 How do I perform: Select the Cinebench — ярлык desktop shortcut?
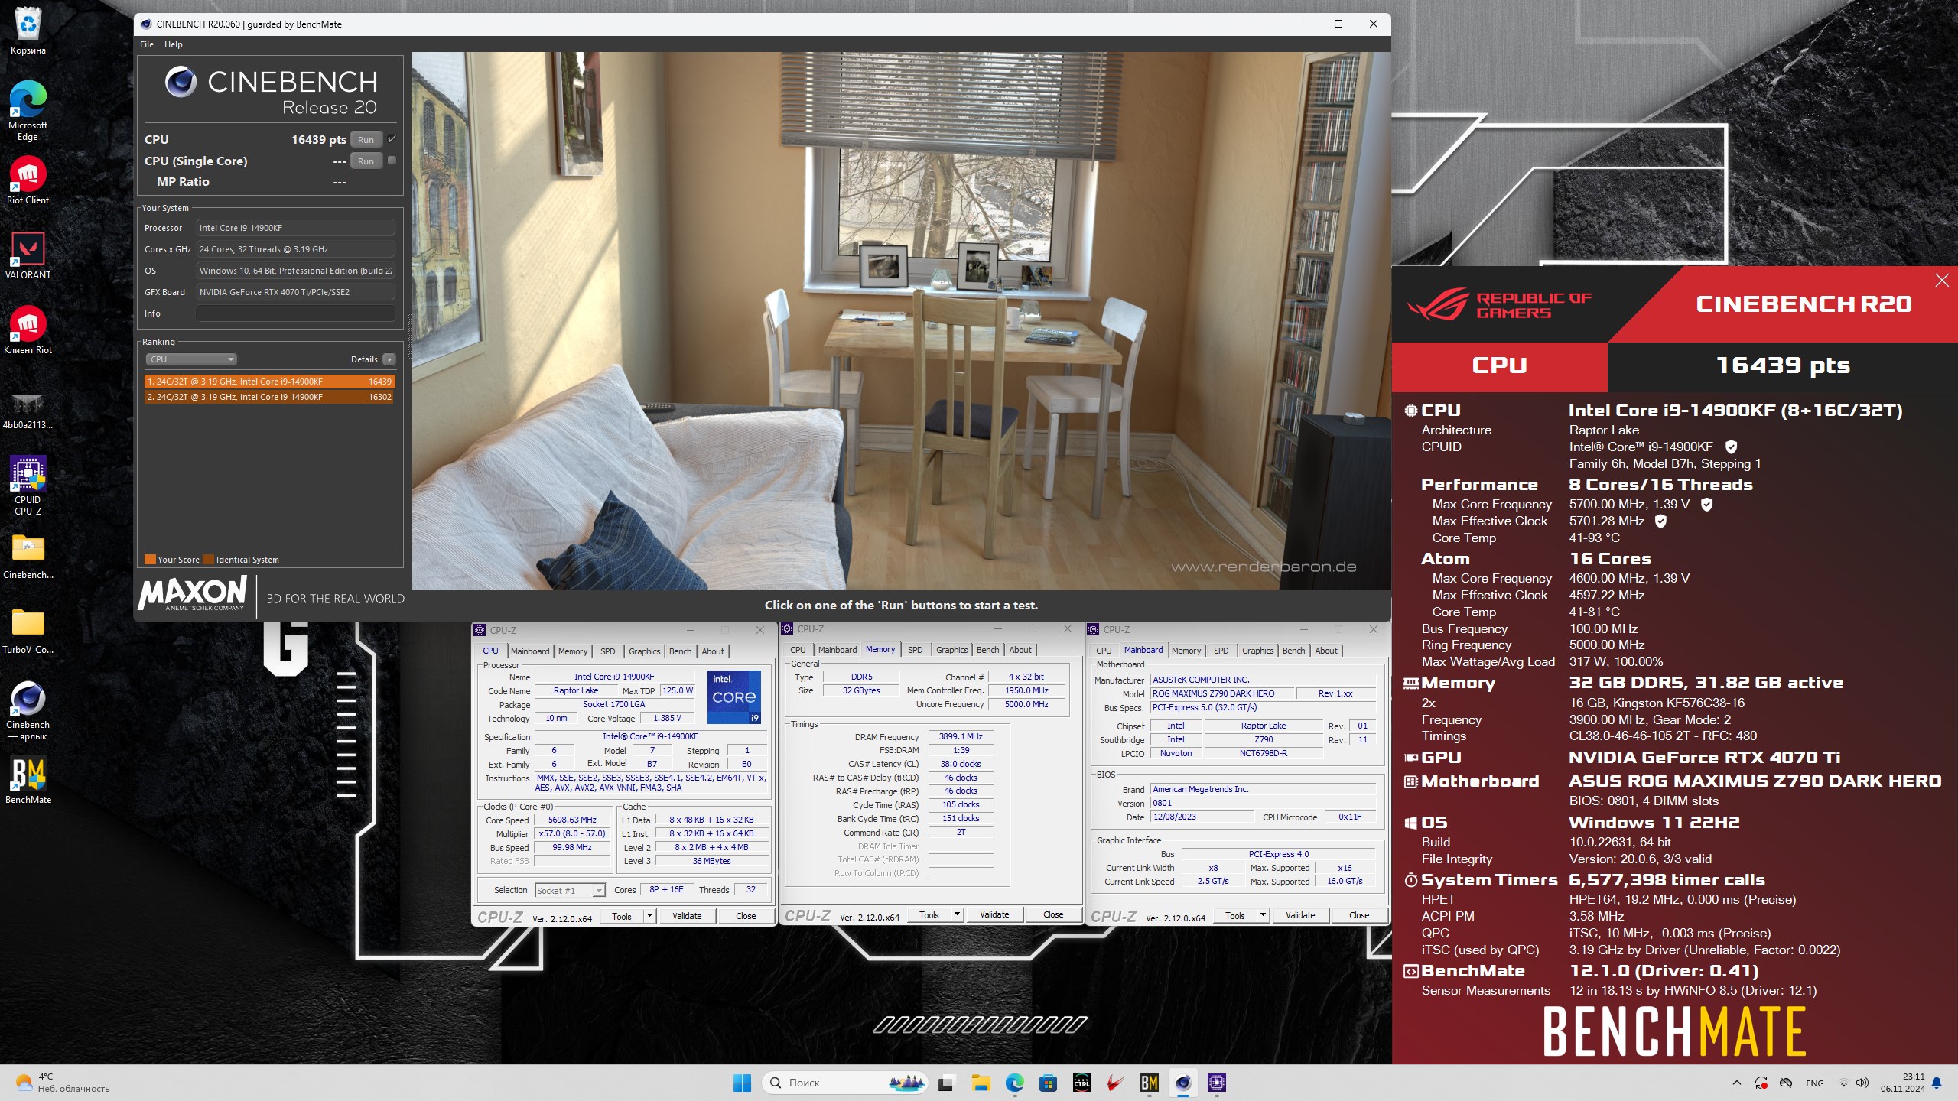click(x=28, y=711)
